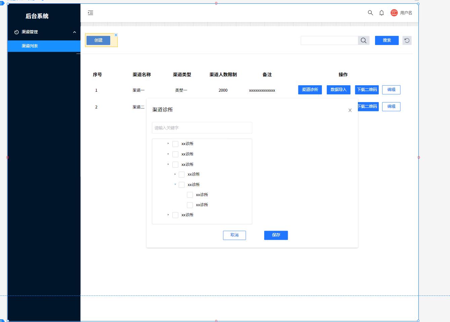450x322 pixels.
Task: Click the magnifier beside the search field
Action: [x=364, y=40]
